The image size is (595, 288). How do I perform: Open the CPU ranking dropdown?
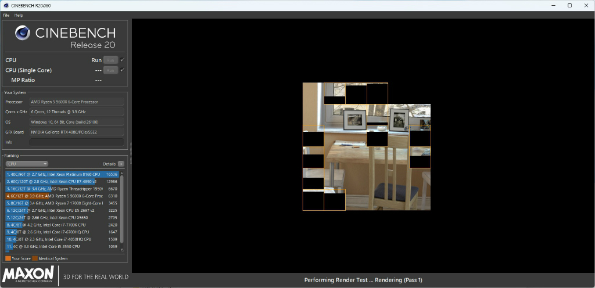pos(27,164)
